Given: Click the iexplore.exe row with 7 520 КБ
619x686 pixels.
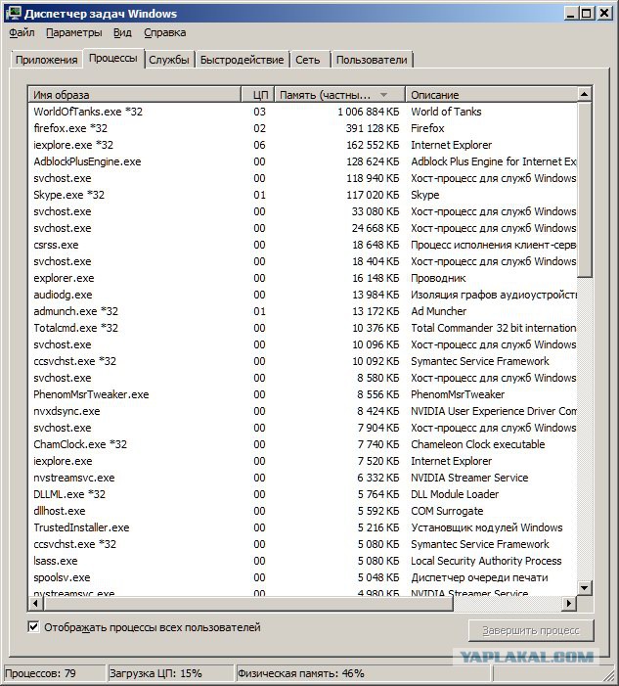Looking at the screenshot, I should tap(302, 461).
